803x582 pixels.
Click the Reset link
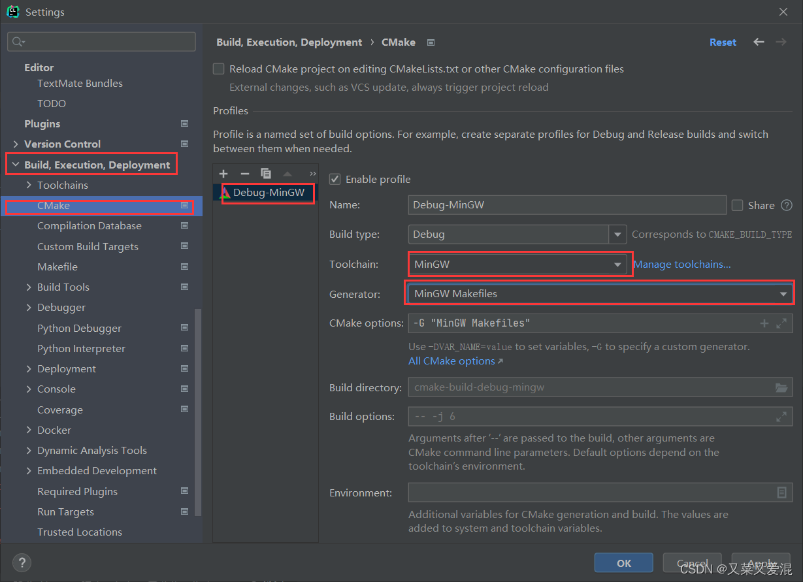pos(723,42)
